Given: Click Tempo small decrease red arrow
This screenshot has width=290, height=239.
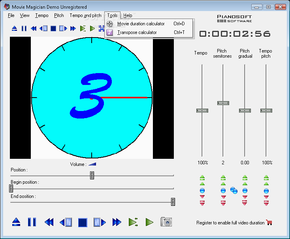Looking at the screenshot, I should [x=202, y=197].
